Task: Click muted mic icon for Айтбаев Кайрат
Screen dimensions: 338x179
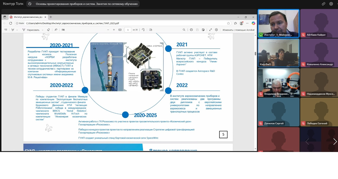Action: point(303,35)
